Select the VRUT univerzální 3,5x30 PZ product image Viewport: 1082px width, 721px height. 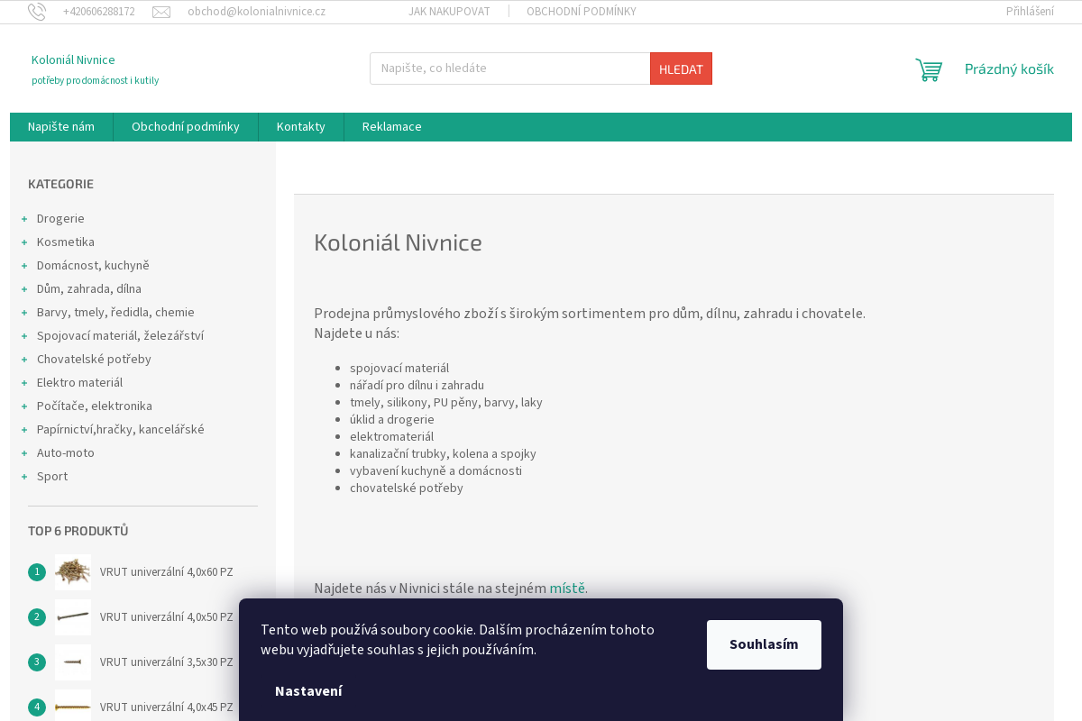(72, 662)
